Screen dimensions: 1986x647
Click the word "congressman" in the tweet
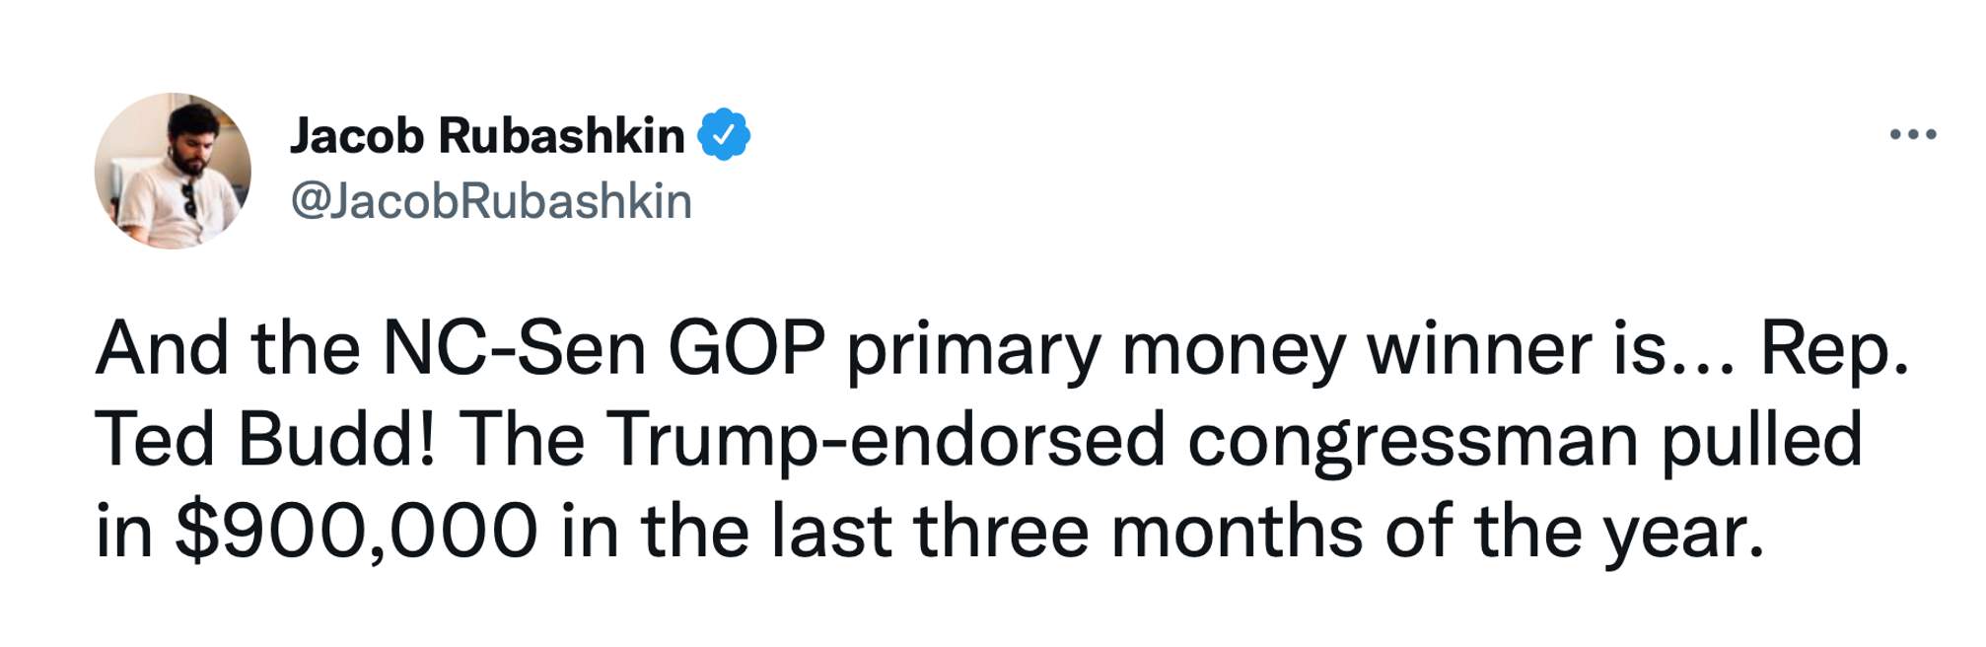[1412, 440]
